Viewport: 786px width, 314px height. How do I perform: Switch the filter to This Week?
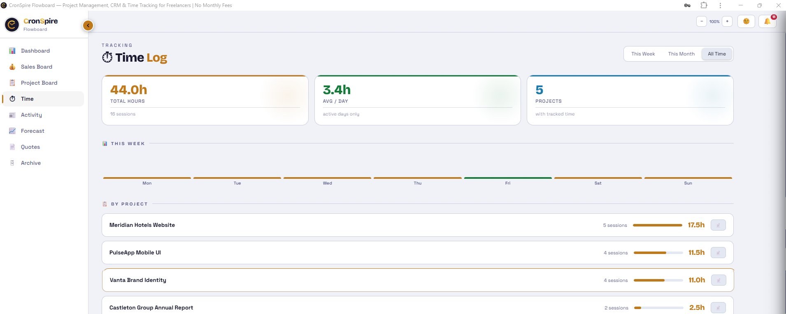click(643, 54)
